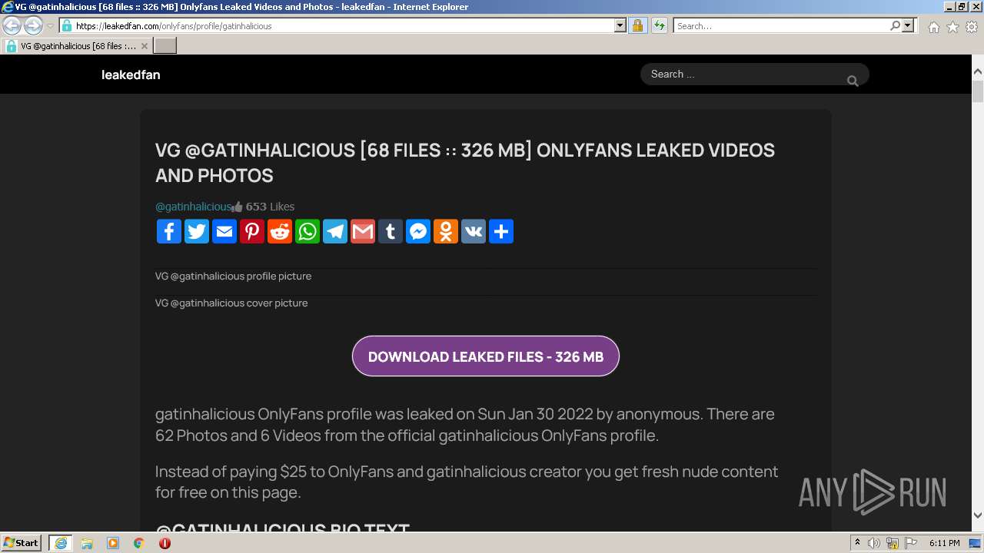This screenshot has width=984, height=553.
Task: Open more share options plus icon
Action: pos(501,231)
